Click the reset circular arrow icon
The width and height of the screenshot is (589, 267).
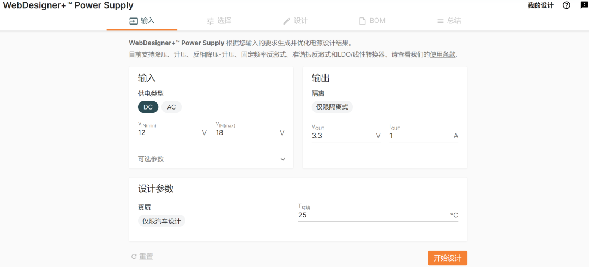pyautogui.click(x=134, y=257)
